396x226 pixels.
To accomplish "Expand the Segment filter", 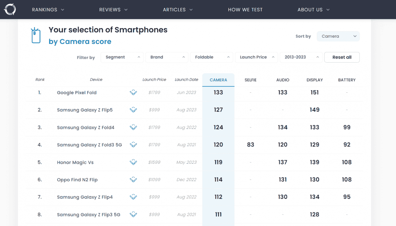I will click(x=122, y=57).
